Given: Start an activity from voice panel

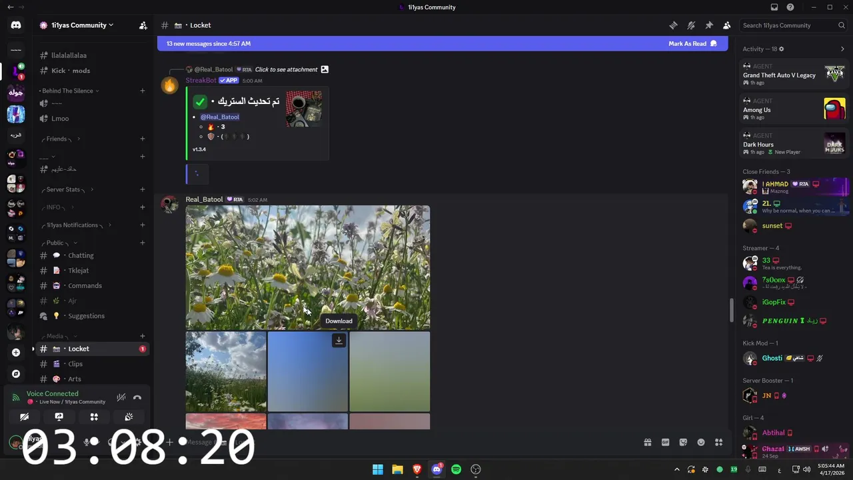Looking at the screenshot, I should tap(94, 417).
